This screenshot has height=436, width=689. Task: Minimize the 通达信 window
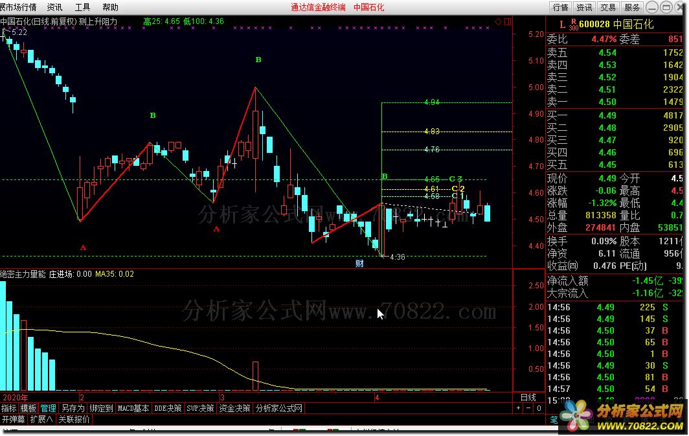(652, 8)
